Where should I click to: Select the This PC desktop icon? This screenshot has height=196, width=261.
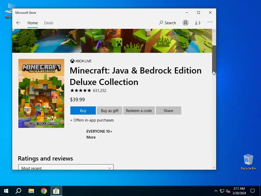(8, 10)
